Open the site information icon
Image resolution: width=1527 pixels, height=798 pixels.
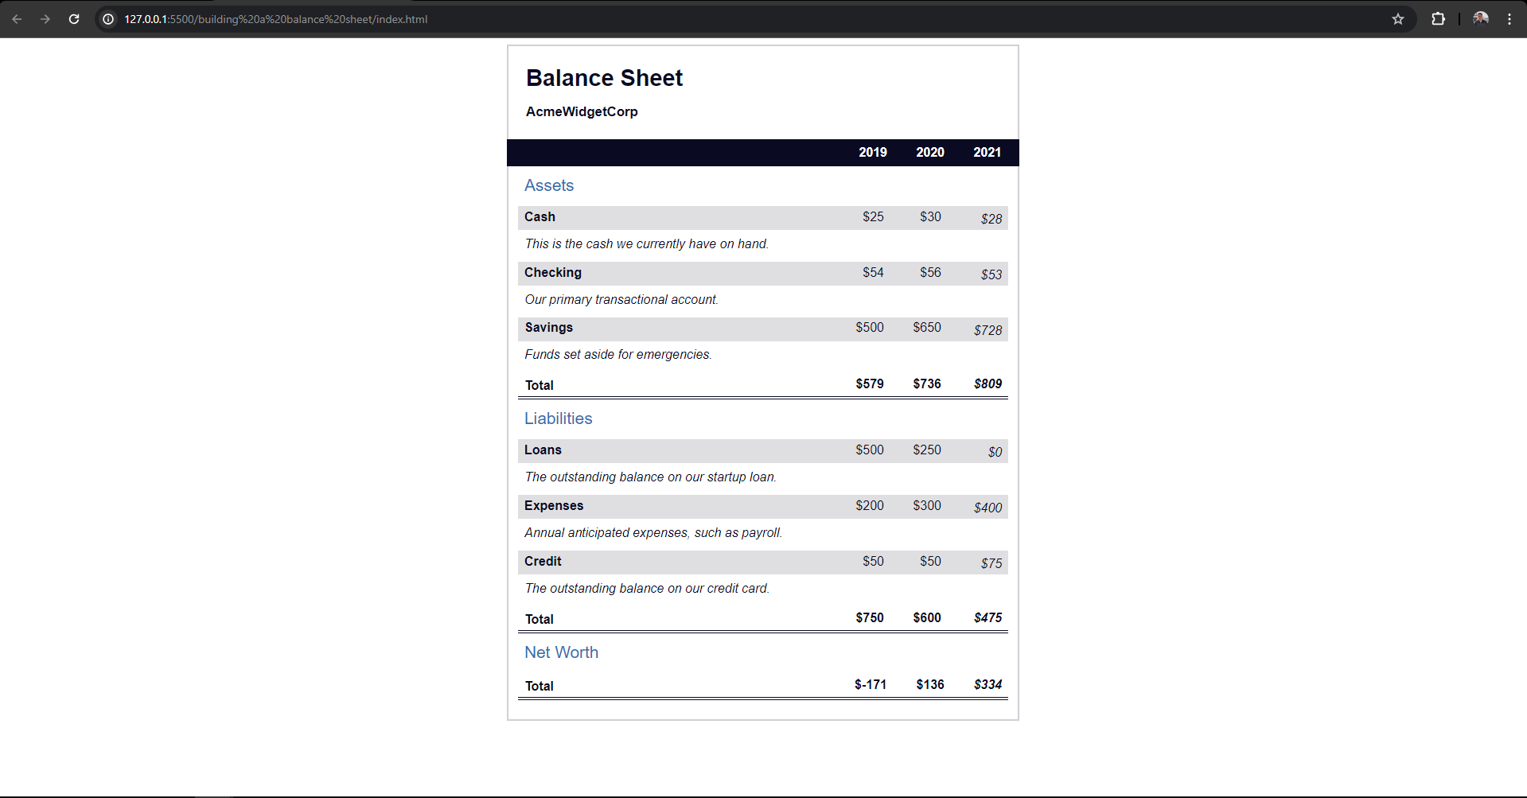coord(108,19)
